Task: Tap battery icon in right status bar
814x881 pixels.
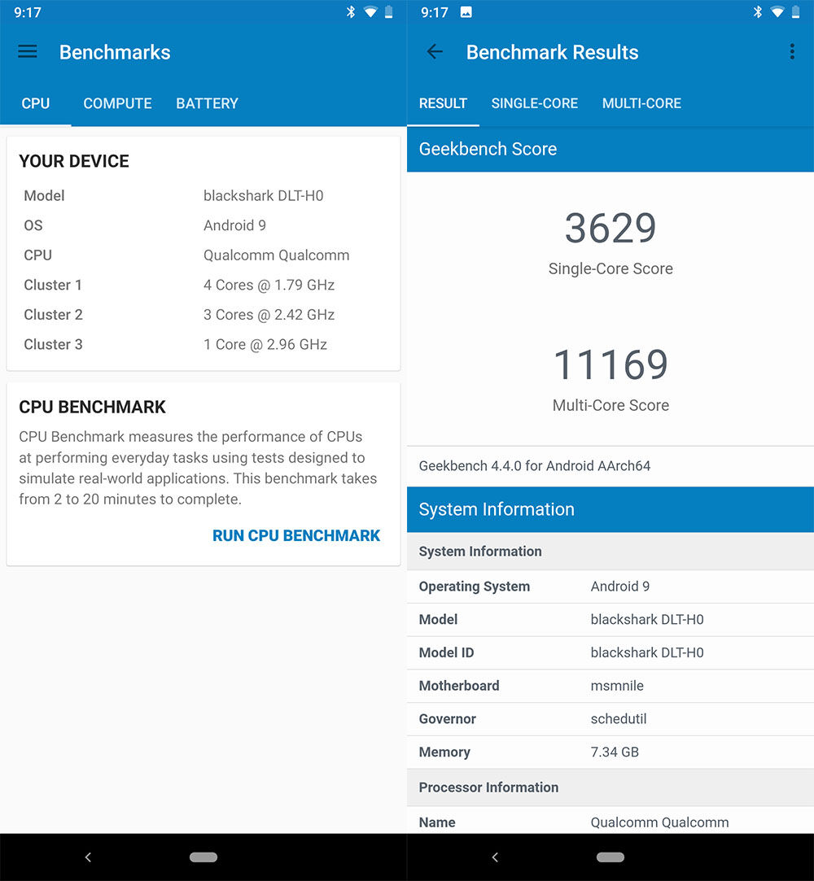Action: point(795,12)
